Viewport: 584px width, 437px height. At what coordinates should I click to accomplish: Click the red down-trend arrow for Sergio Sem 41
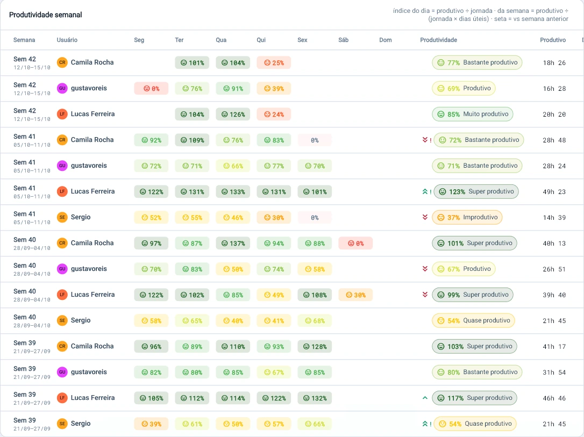pyautogui.click(x=425, y=217)
